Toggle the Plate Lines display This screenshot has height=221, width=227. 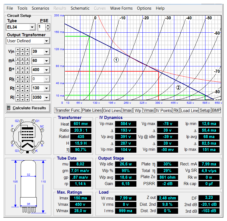[x=92, y=110]
